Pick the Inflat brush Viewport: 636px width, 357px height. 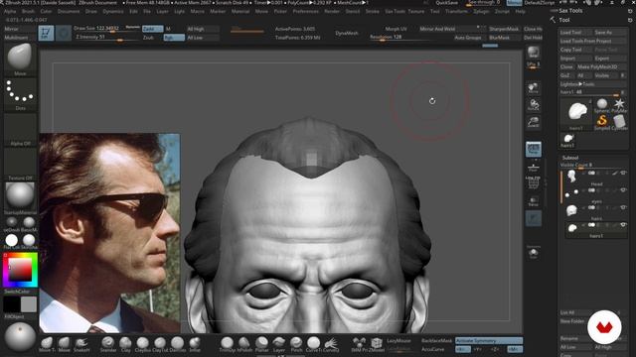click(195, 343)
